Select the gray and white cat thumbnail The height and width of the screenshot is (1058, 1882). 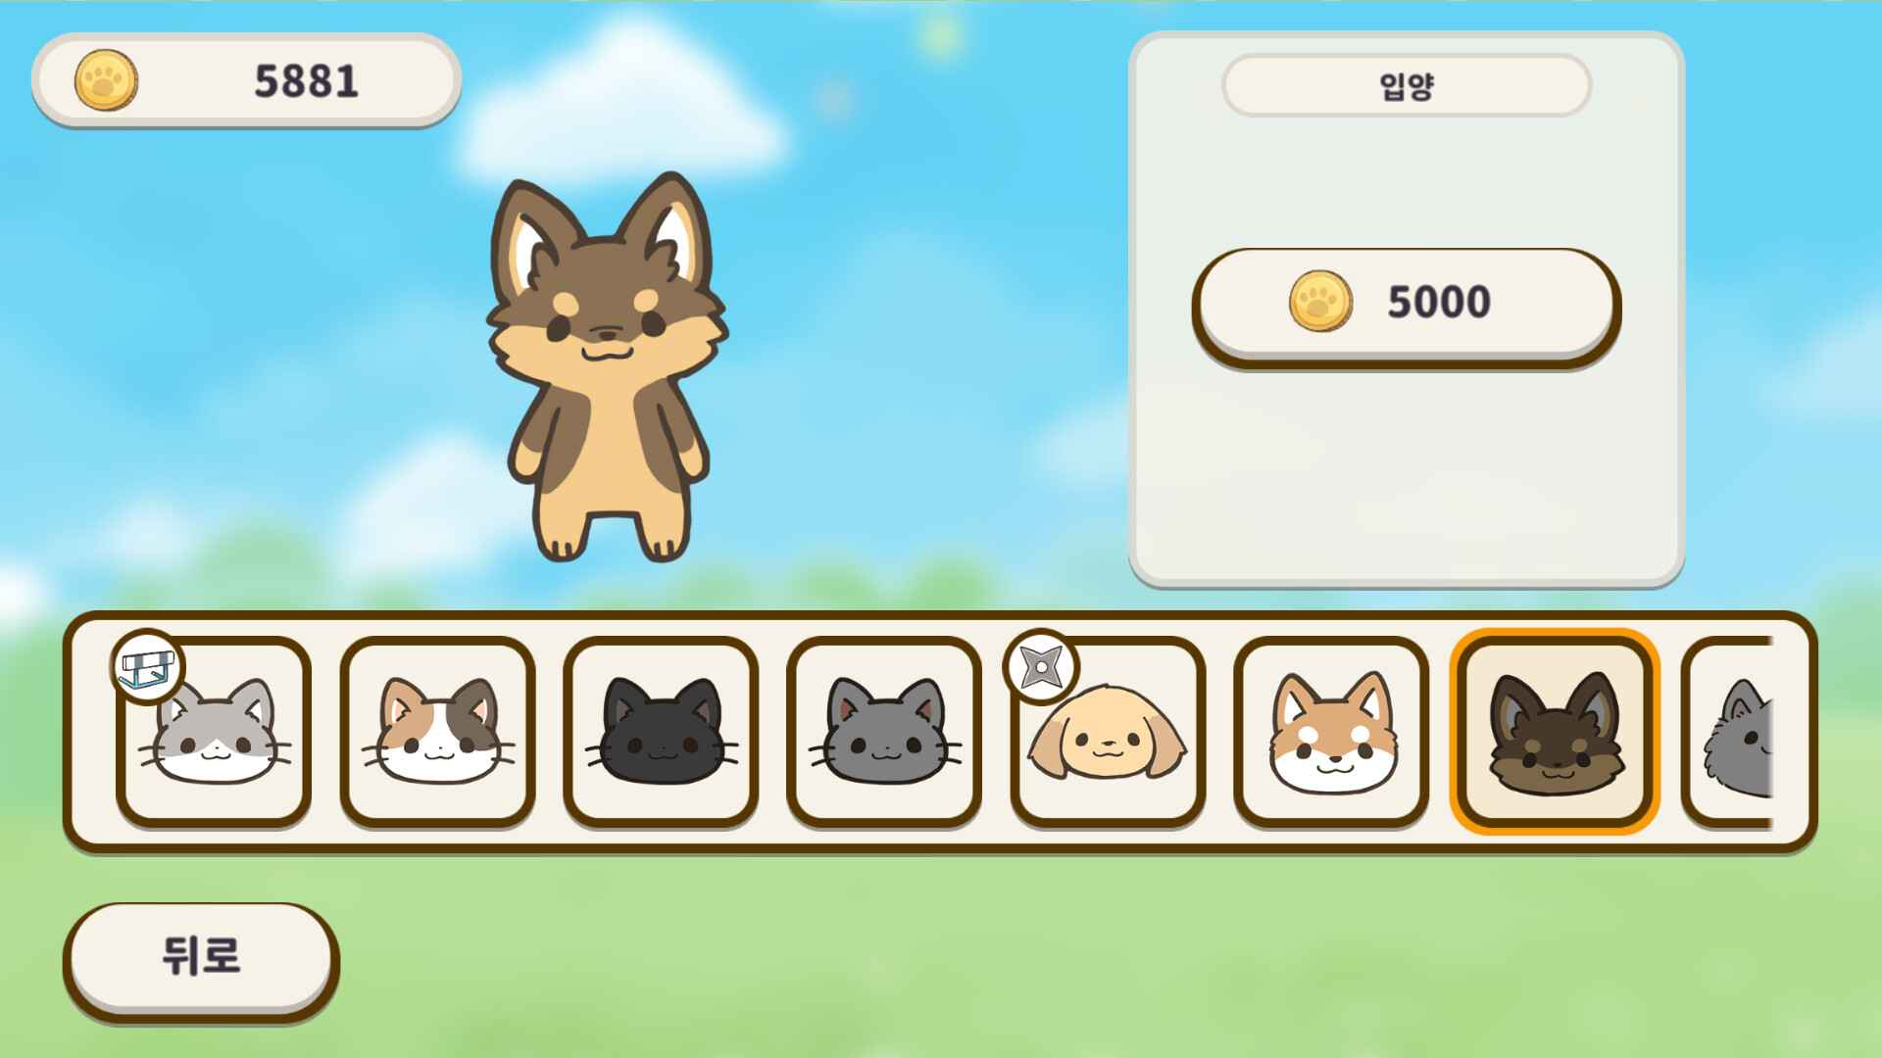pos(214,732)
